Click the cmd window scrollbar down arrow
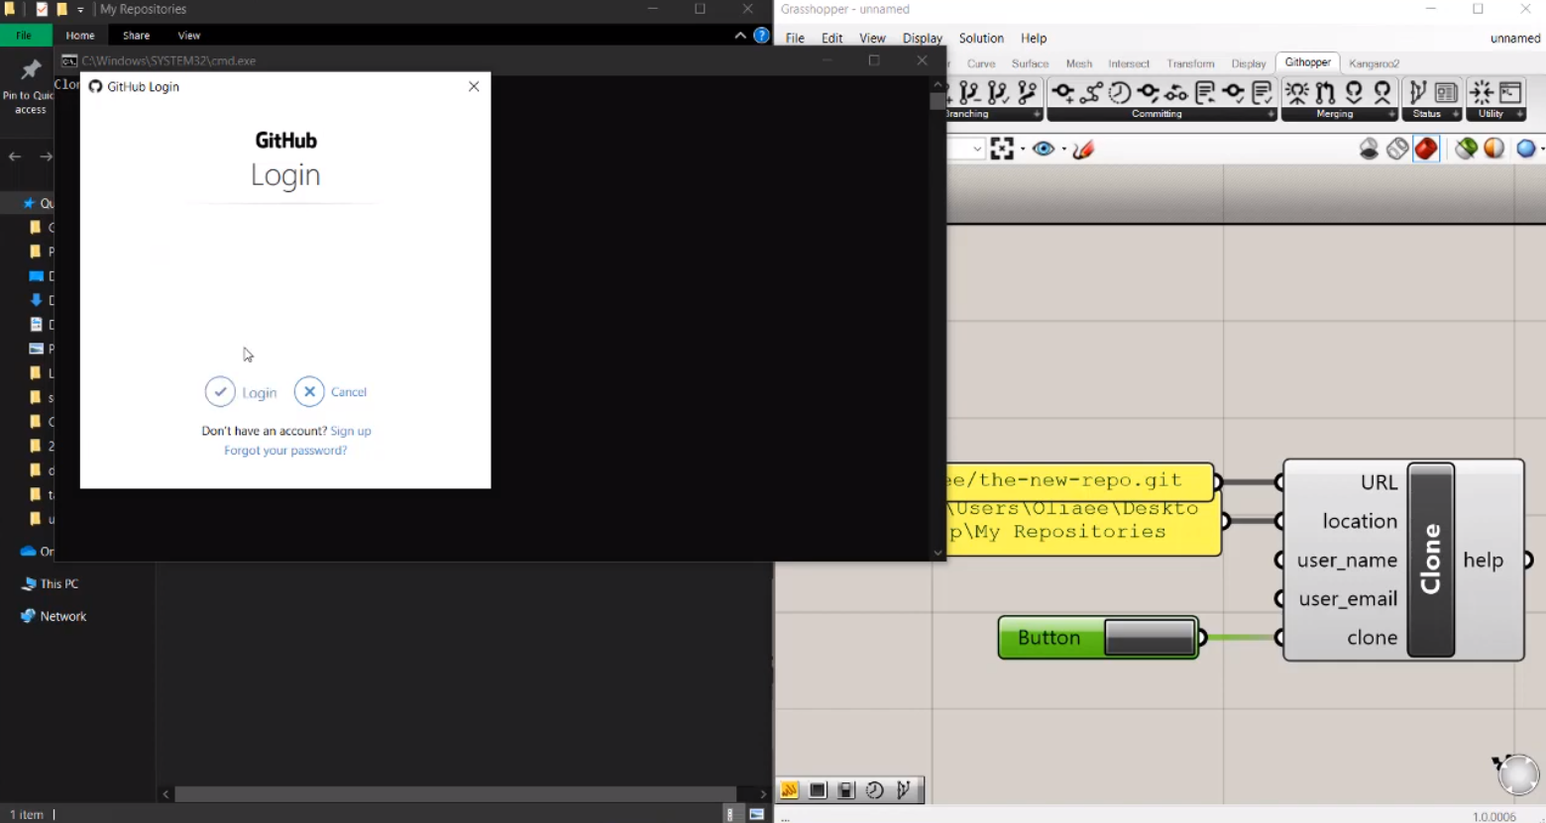This screenshot has height=823, width=1546. click(938, 554)
